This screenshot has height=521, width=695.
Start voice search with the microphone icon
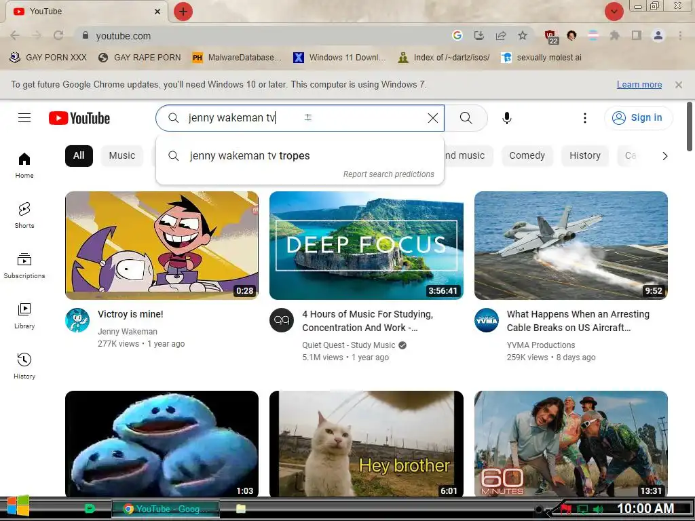507,118
